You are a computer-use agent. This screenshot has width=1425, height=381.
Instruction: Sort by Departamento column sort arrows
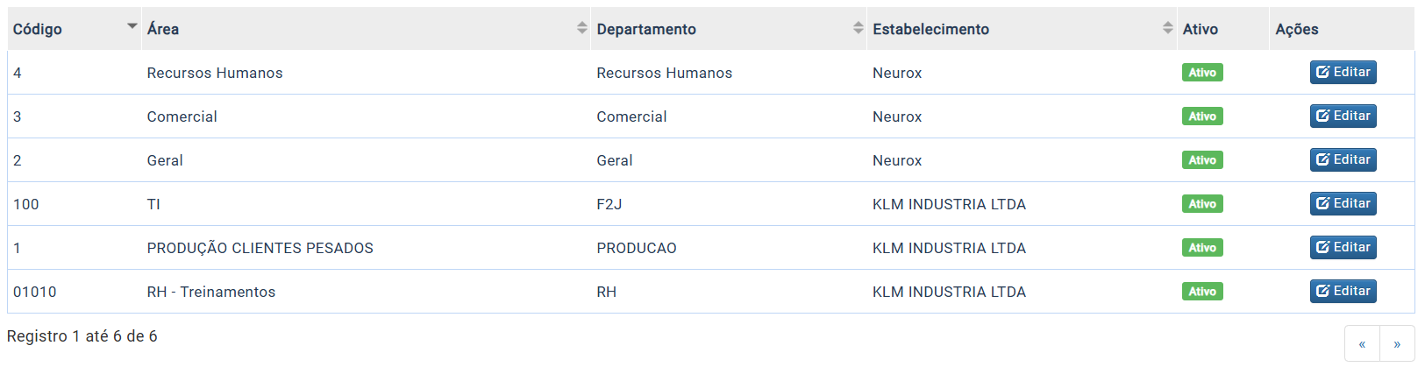click(859, 28)
